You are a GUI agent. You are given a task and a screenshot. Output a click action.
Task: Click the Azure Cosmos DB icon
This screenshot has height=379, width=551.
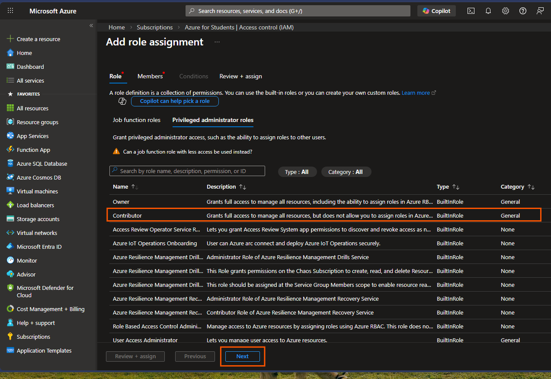(10, 177)
